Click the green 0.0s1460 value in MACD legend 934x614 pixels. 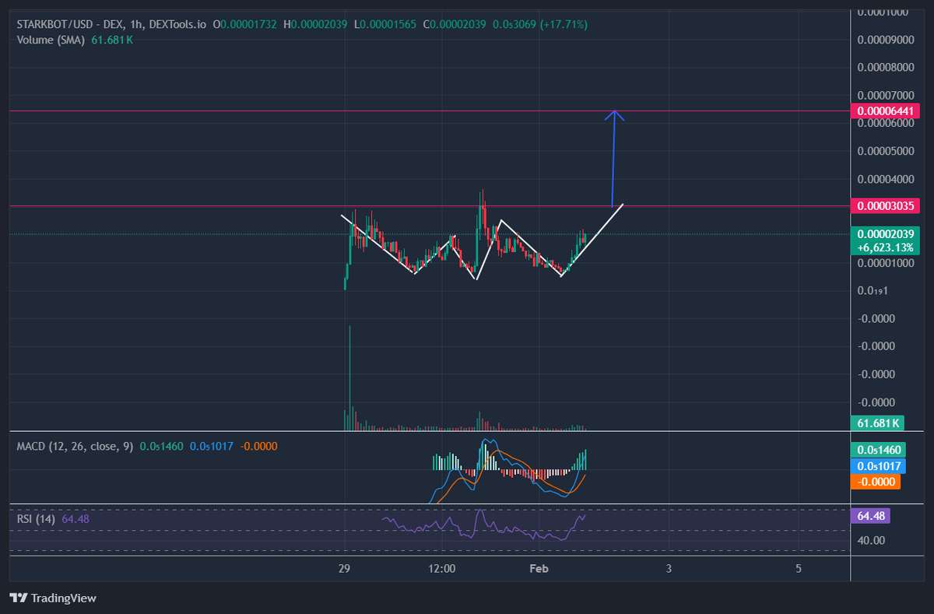160,447
